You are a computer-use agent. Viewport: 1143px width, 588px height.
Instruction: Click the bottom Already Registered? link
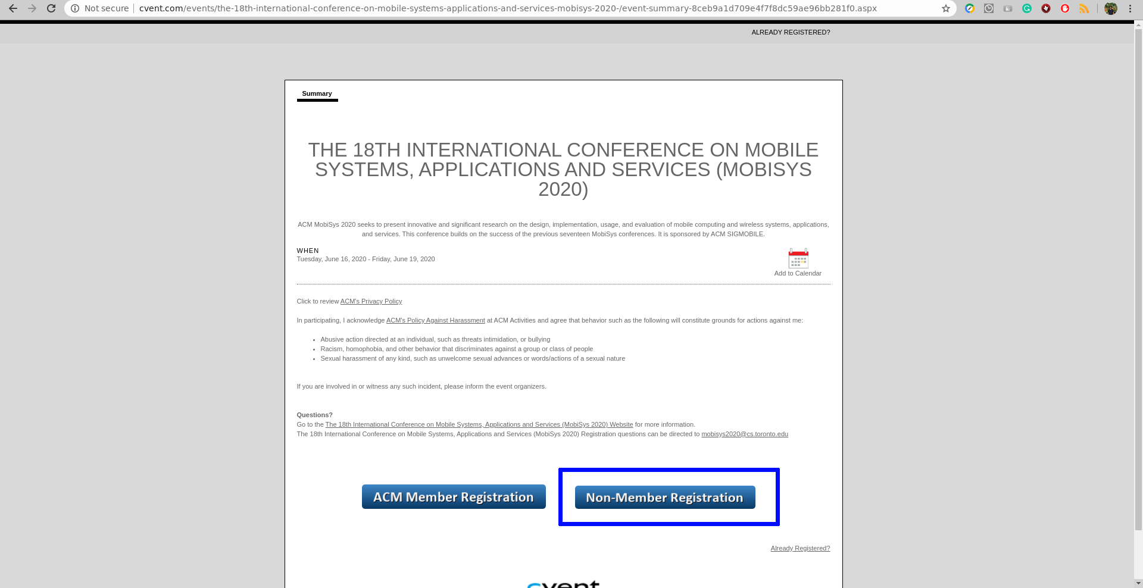click(x=800, y=548)
